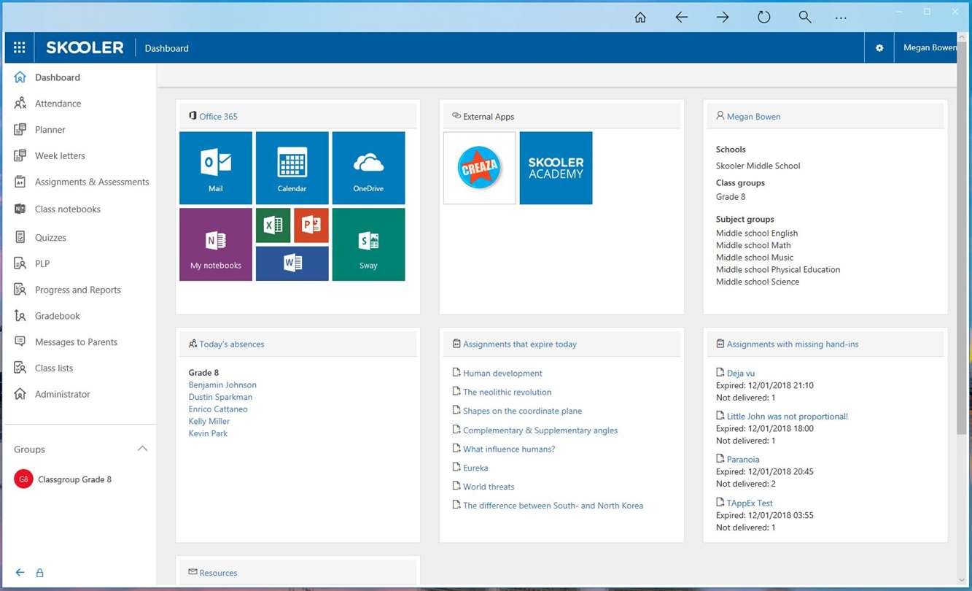
Task: Open the app launcher waffle grid
Action: (20, 47)
